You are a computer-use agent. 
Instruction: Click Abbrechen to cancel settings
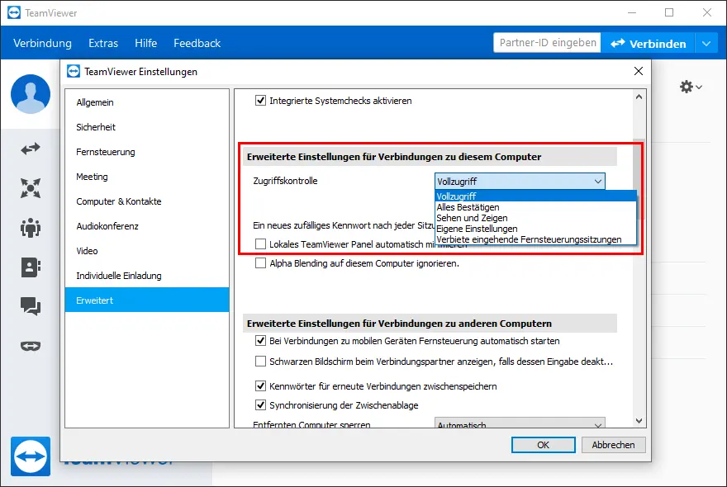click(613, 445)
